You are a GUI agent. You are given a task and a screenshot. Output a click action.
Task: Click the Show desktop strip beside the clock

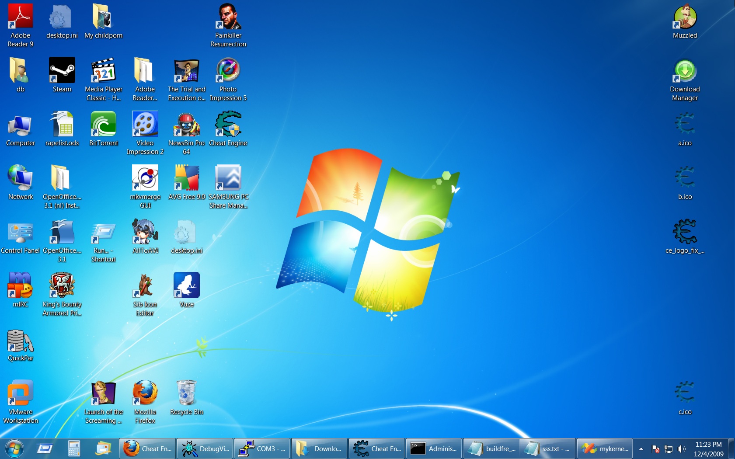[x=732, y=449]
